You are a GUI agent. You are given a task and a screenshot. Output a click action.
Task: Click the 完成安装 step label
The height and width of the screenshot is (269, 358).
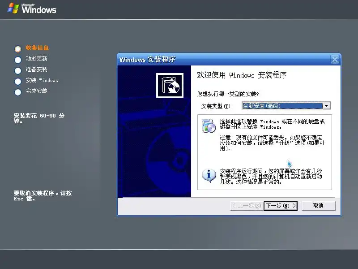(x=36, y=91)
